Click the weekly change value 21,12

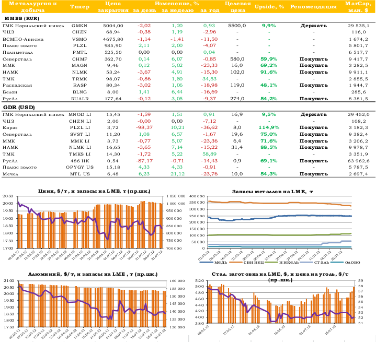[177, 174]
